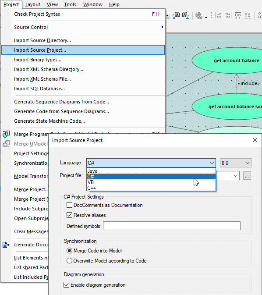Screen dimensions: 262x295
Task: Click the Defined symbols input field
Action: [x=172, y=226]
